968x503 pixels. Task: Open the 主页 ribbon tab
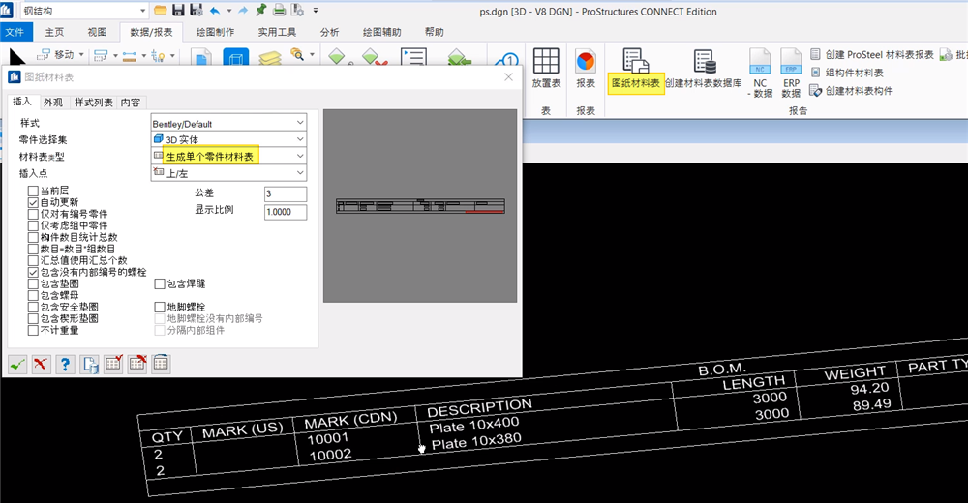(54, 32)
